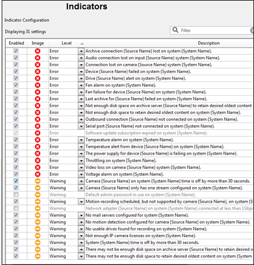The image size is (254, 265).
Task: Select the 'Voltage alarm on system {System Name}.' description
Action: tap(124, 174)
